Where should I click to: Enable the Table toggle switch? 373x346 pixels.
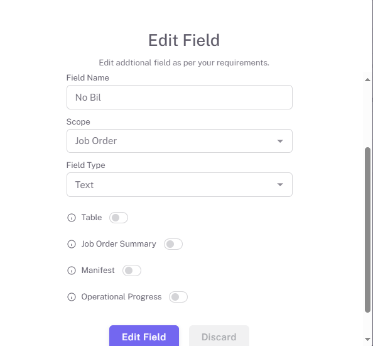[119, 218]
